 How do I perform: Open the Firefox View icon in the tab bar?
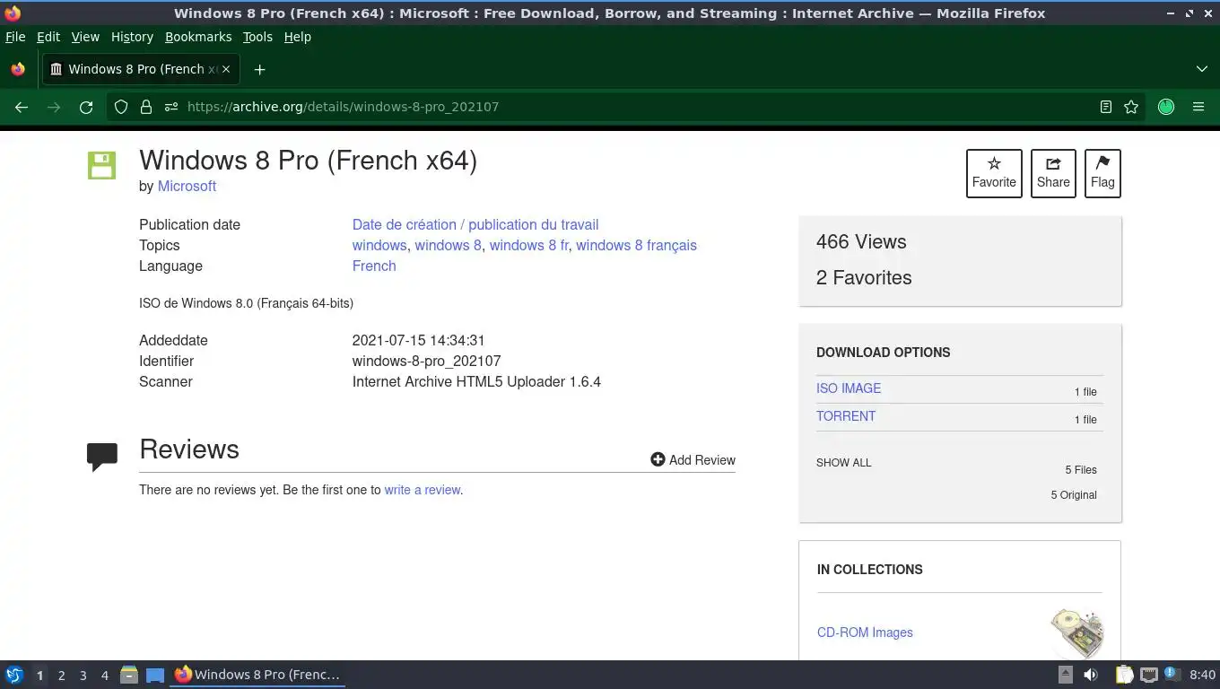[x=18, y=69]
